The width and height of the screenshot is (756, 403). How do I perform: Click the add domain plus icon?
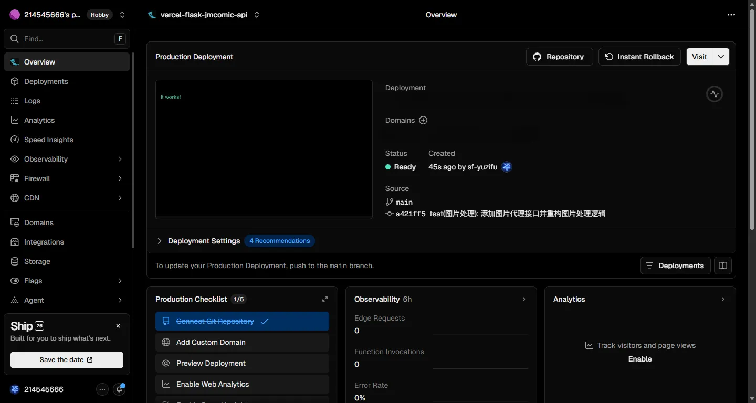coord(423,120)
